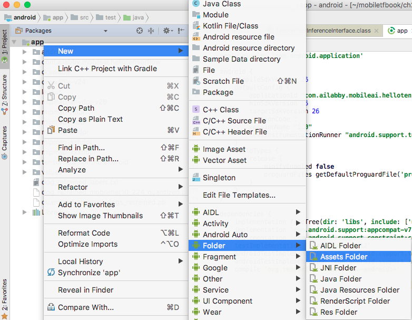Click the Android resource directory folder icon
The height and width of the screenshot is (320, 412).
[196, 47]
